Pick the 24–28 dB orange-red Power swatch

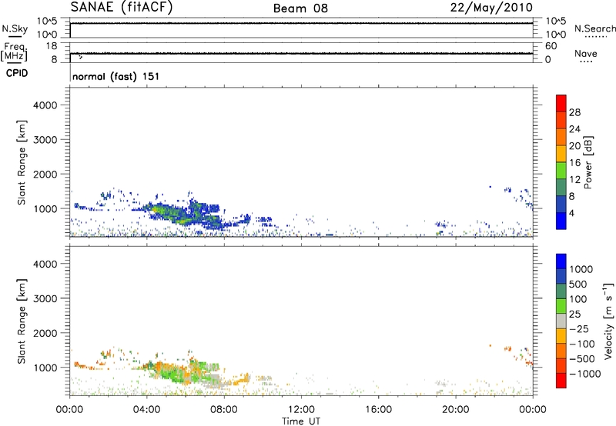pyautogui.click(x=561, y=120)
